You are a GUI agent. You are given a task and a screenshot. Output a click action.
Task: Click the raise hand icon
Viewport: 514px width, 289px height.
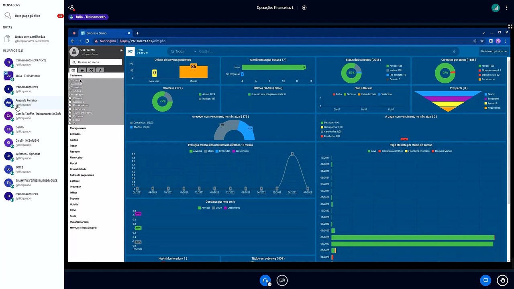click(x=502, y=280)
